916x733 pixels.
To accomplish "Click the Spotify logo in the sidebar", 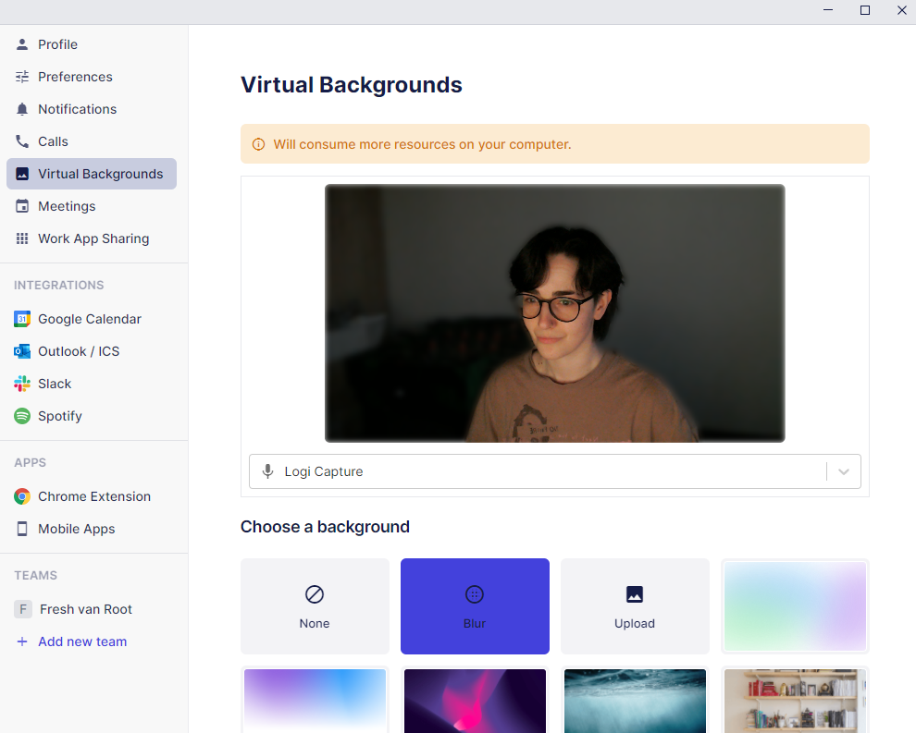I will 22,416.
